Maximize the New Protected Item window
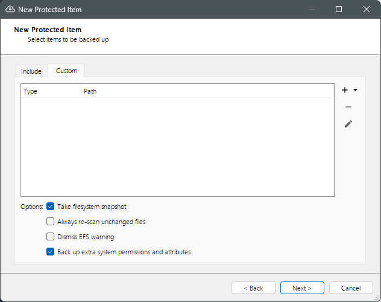 [x=339, y=10]
